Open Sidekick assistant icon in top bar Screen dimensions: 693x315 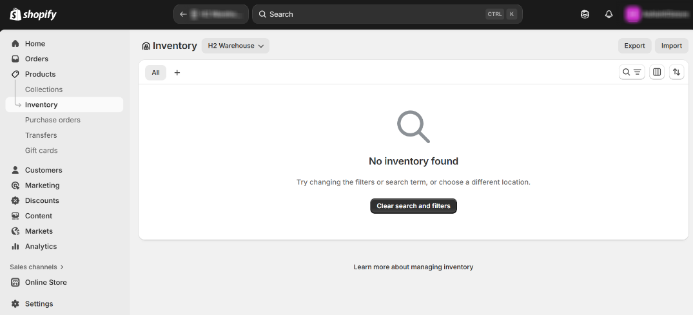click(585, 14)
